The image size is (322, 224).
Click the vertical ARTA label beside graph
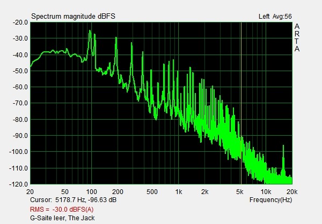click(297, 37)
